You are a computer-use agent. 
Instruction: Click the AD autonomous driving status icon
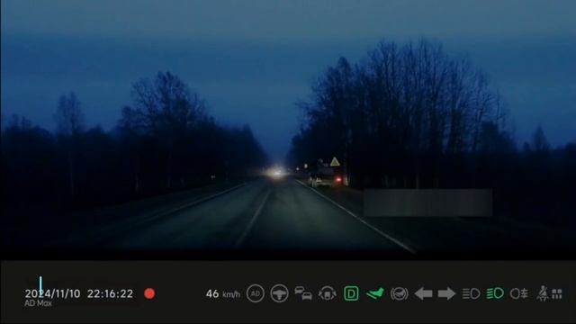click(256, 293)
